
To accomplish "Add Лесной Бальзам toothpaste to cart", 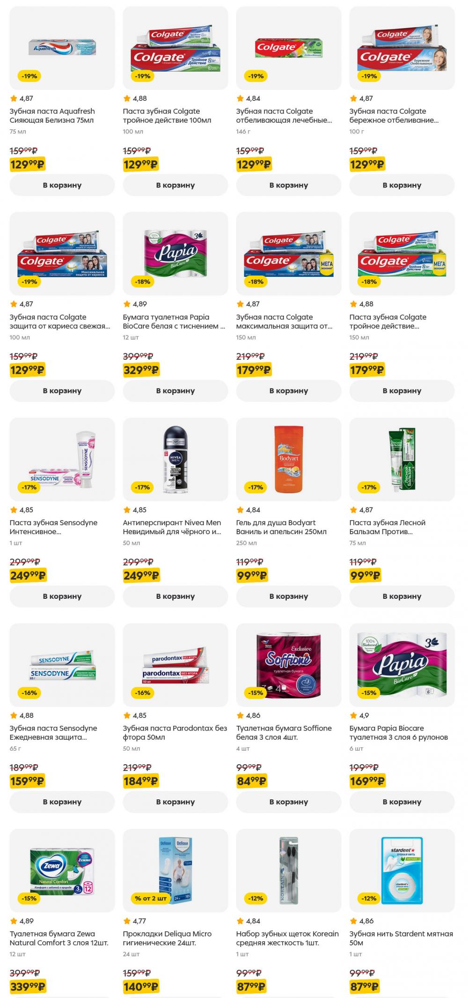I will (402, 596).
